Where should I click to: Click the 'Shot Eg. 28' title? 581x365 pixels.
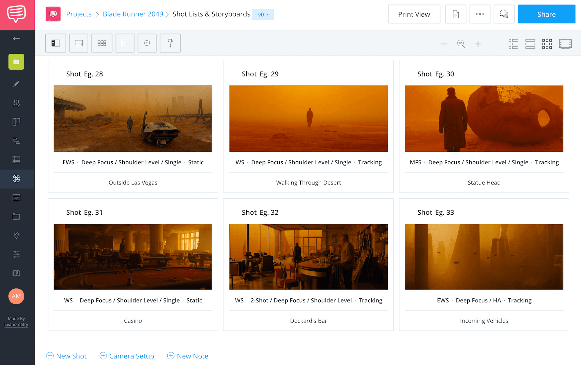(x=85, y=74)
